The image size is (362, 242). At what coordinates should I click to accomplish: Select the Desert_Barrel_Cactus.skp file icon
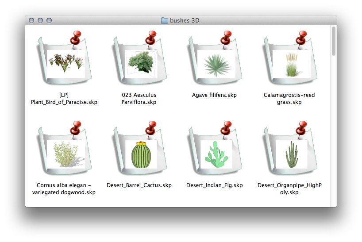pyautogui.click(x=139, y=148)
